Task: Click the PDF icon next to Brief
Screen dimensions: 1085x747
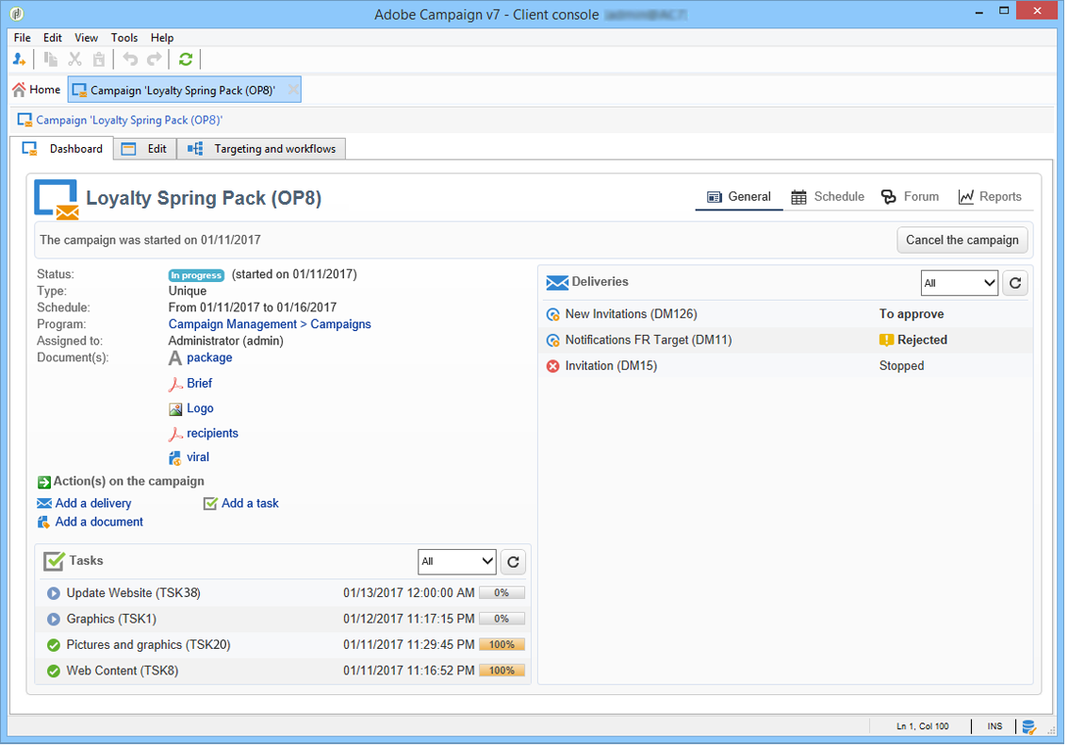Action: tap(175, 384)
